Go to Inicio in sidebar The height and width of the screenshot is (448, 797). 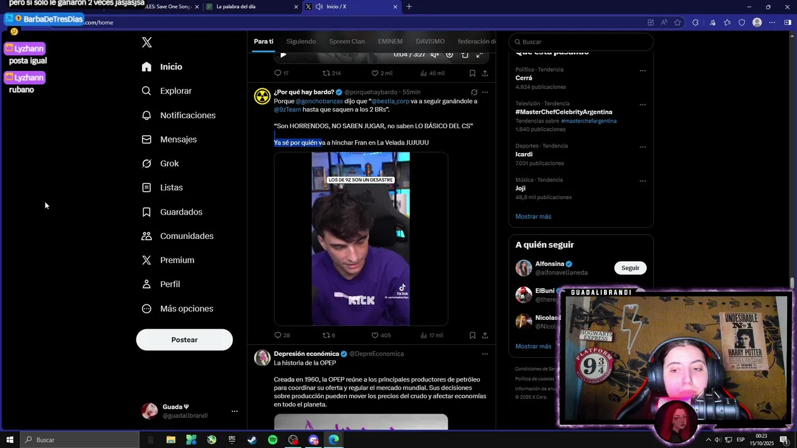pyautogui.click(x=162, y=67)
